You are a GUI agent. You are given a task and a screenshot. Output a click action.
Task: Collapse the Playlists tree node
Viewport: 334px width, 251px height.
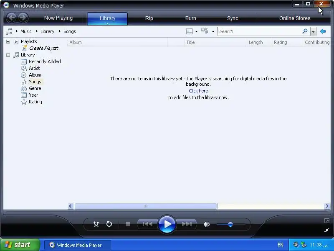pos(8,41)
